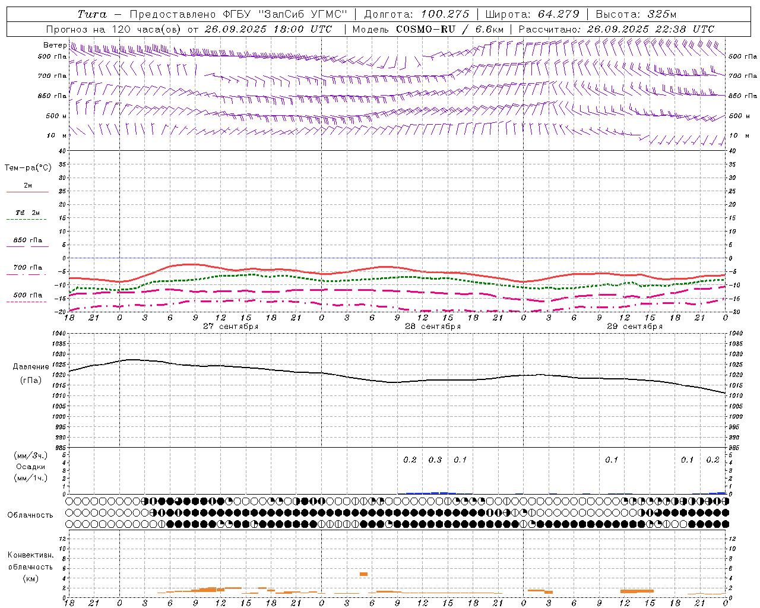Click the model name "COSMO-RU / 6.6км"
The image size is (760, 608).
click(x=449, y=29)
